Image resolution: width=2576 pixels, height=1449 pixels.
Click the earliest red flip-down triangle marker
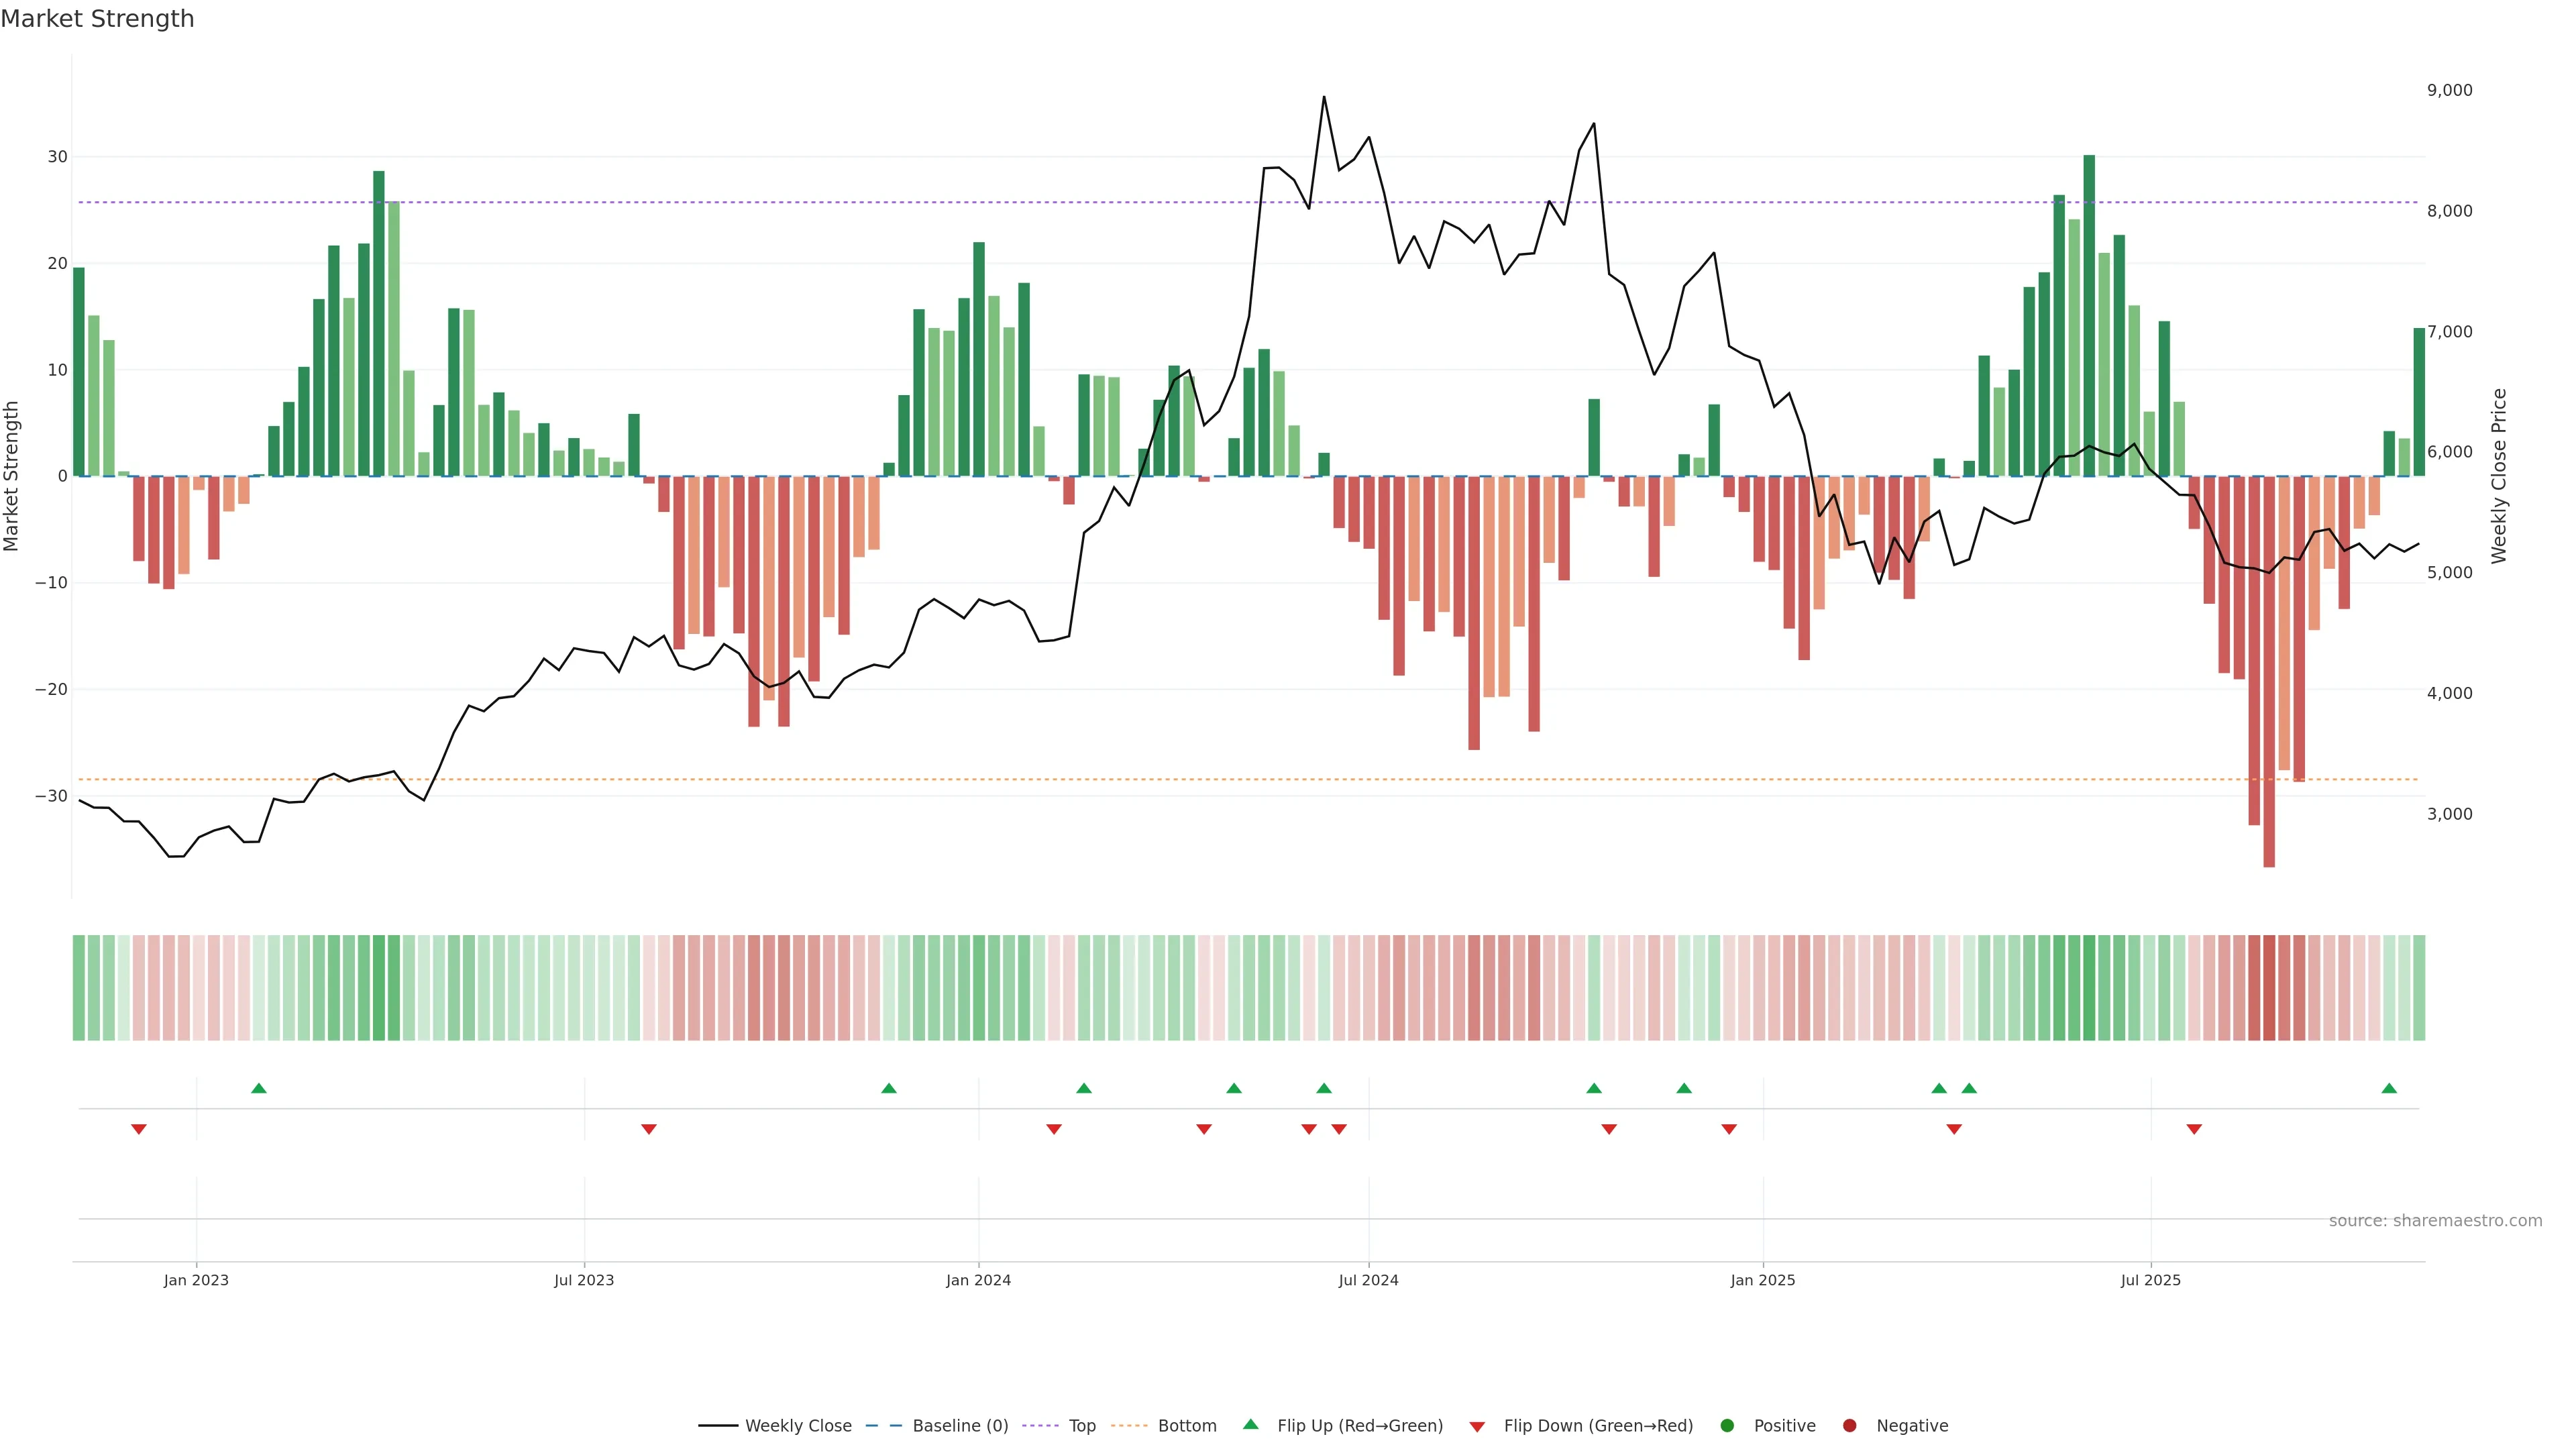point(139,1129)
